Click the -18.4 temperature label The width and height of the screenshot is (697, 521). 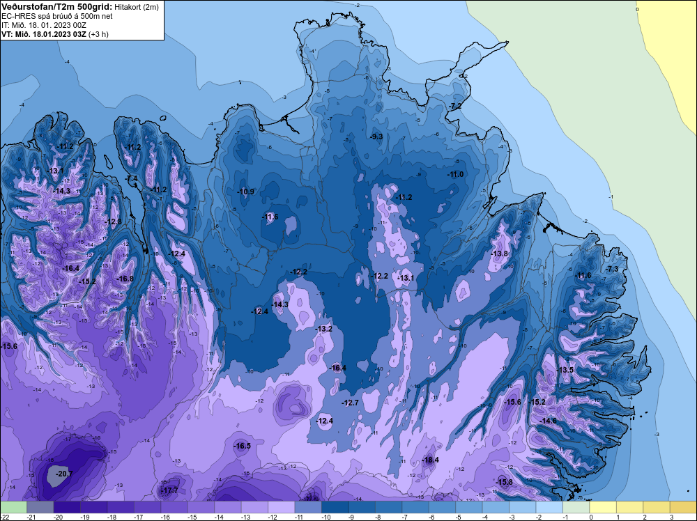(x=431, y=460)
